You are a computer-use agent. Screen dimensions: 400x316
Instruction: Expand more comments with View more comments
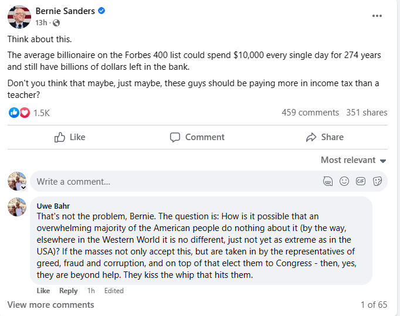[50, 305]
